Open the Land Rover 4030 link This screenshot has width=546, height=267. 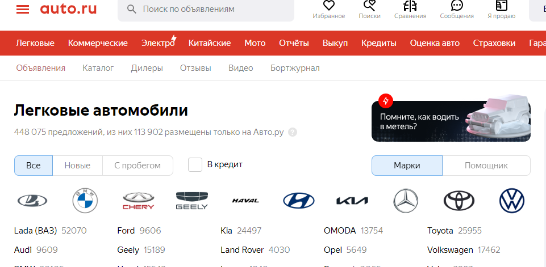point(255,249)
